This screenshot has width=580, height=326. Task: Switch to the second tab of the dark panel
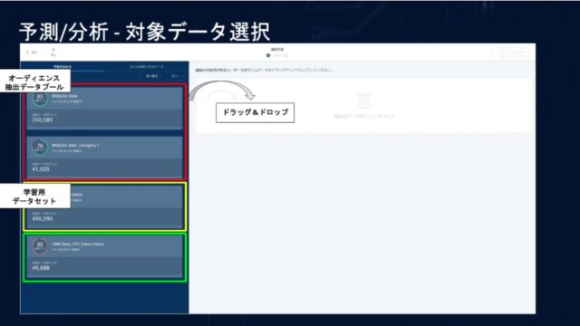click(147, 67)
